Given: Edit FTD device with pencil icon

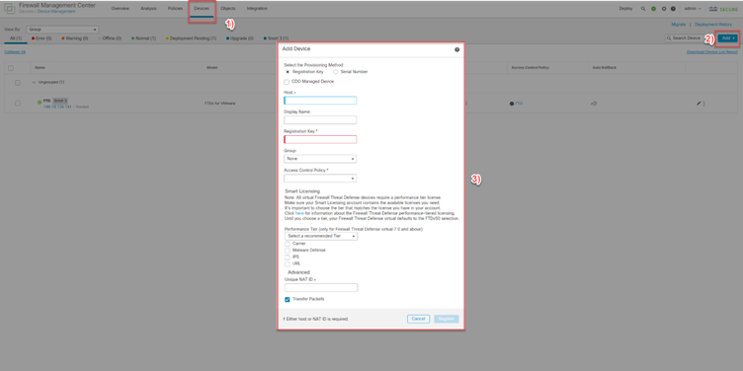Looking at the screenshot, I should [699, 104].
